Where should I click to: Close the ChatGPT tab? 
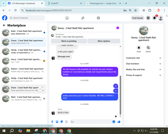81,3
